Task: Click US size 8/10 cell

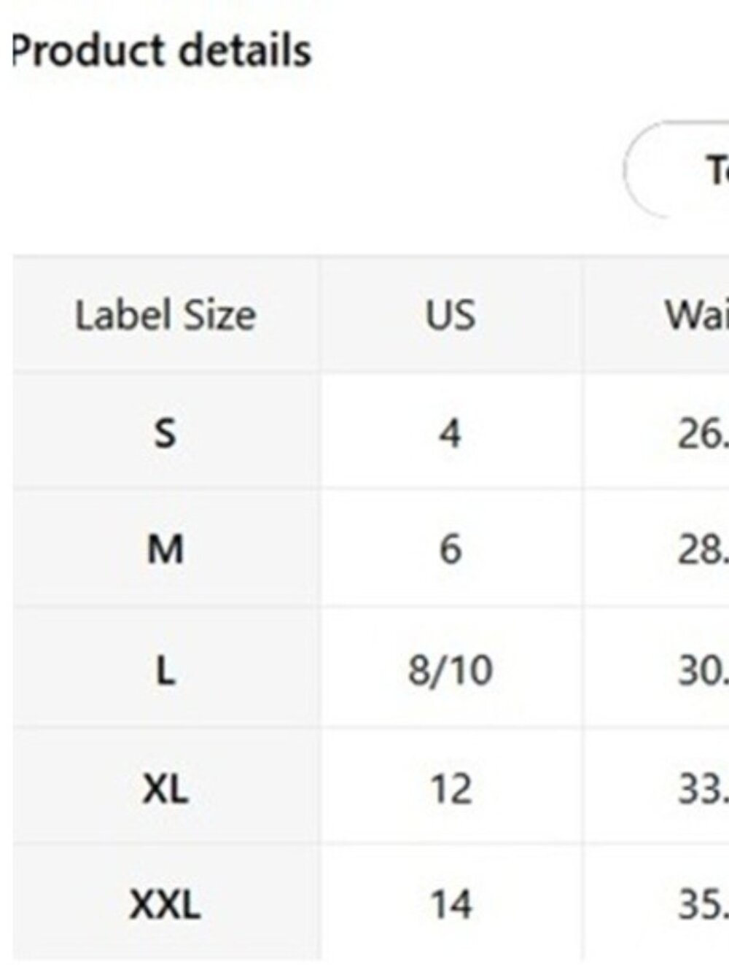Action: [x=451, y=669]
